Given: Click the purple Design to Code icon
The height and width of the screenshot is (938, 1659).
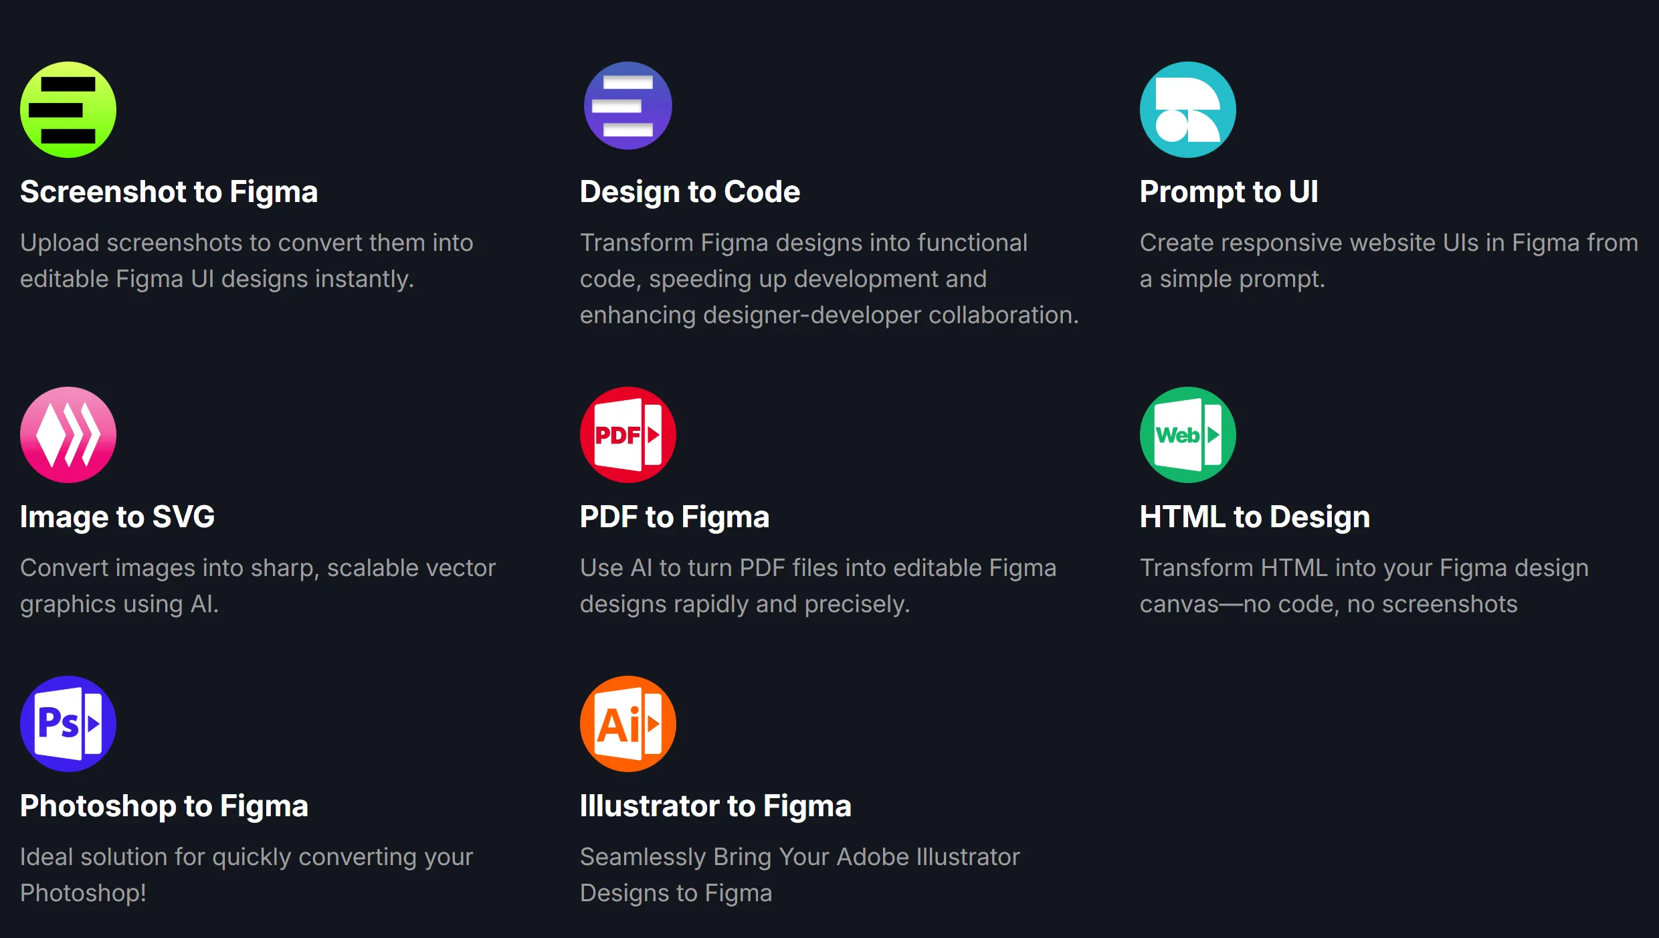Looking at the screenshot, I should (627, 106).
